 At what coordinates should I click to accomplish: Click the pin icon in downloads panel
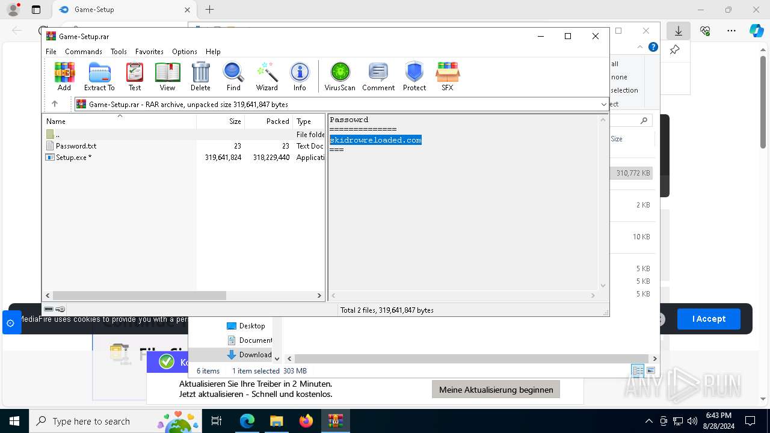[x=674, y=50]
